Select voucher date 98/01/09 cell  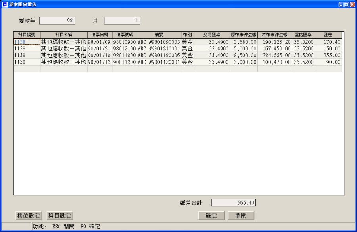[x=100, y=42]
